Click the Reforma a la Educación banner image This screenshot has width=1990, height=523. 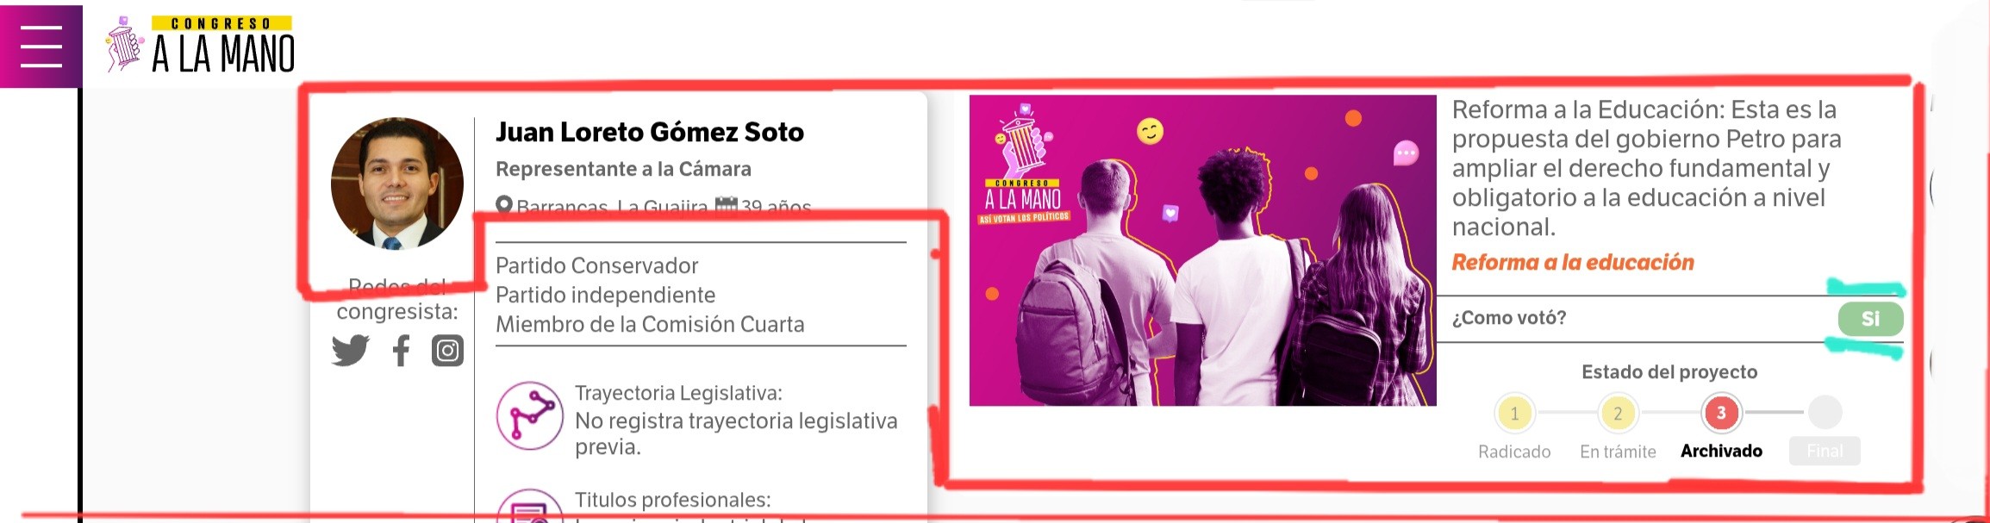[1202, 250]
